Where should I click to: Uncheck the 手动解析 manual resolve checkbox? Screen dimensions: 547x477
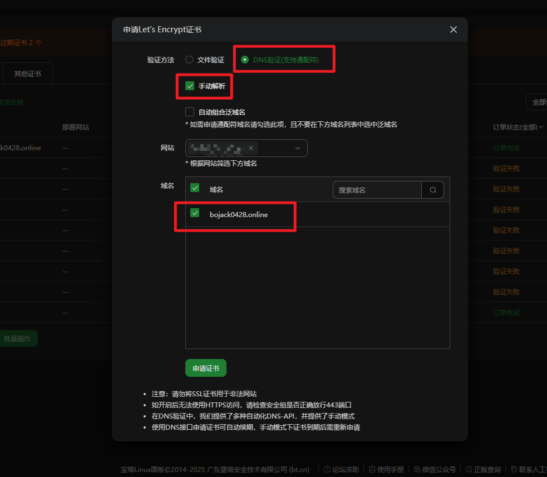[x=190, y=86]
